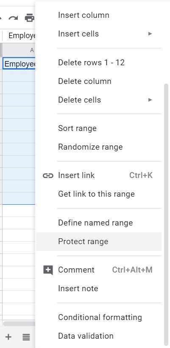Choose Randomize range
The image size is (170, 348).
98,147
